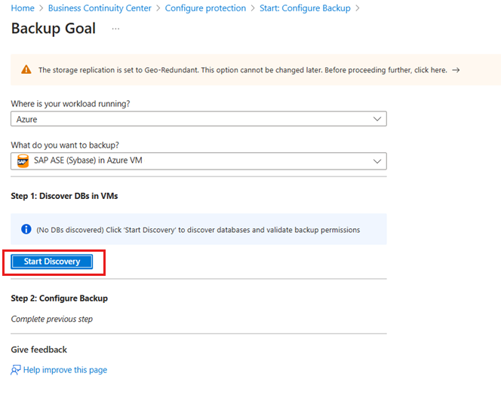Viewport: 501px width, 413px height.
Task: Click the orange warning triangle icon
Action: pos(26,69)
